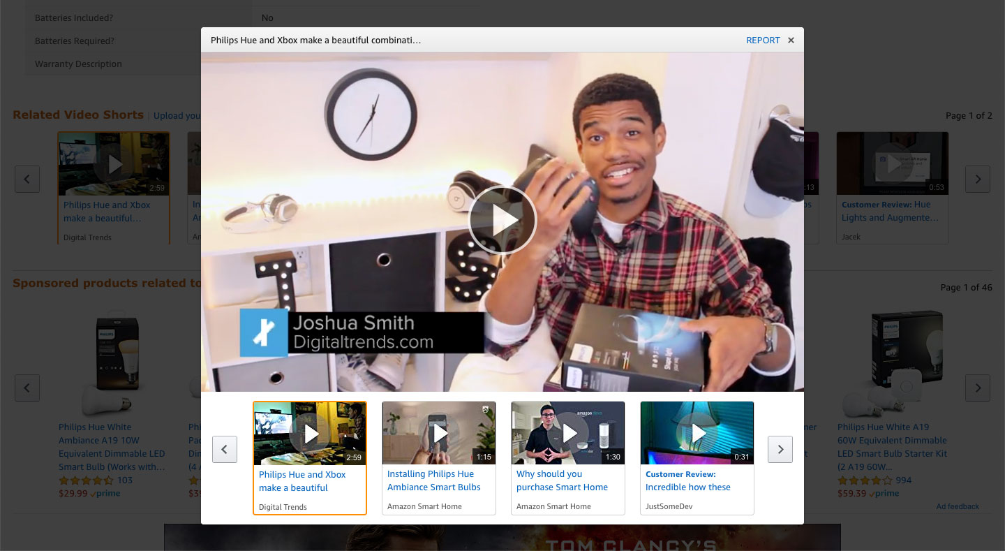Click the Tom Clancy's banner ad
This screenshot has height=551, width=1005.
(x=502, y=537)
